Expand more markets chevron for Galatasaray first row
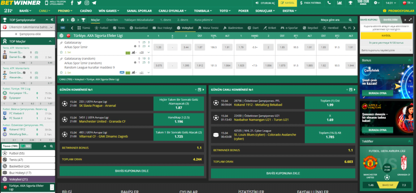Image resolution: width=416 pixels, height=193 pixels. click(x=149, y=52)
